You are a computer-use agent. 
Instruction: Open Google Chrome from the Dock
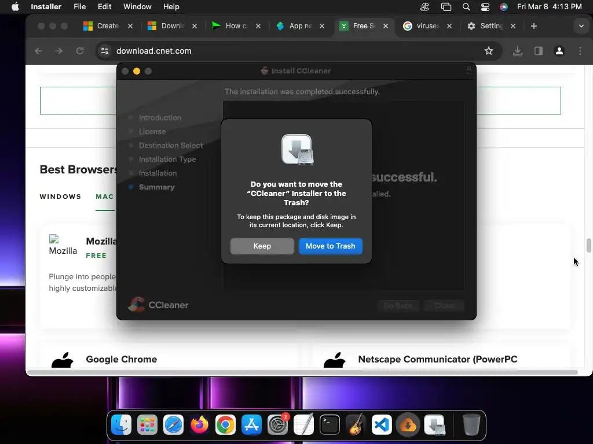click(225, 425)
